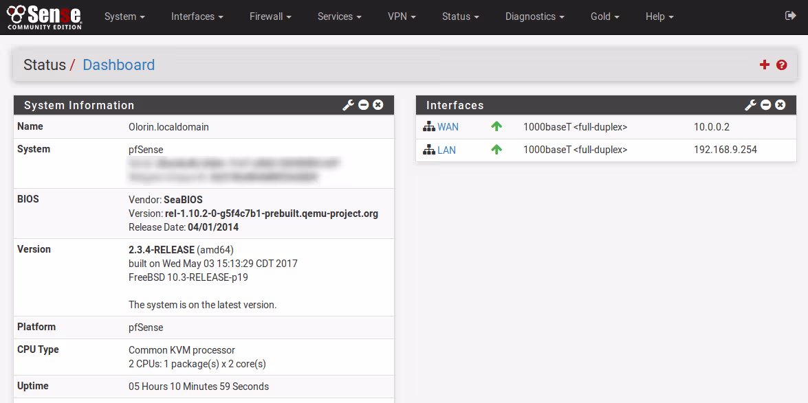Click wrench icon on Interfaces panel
The height and width of the screenshot is (403, 808).
click(x=750, y=105)
